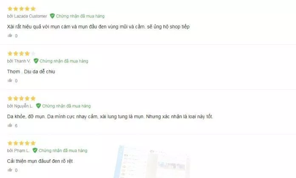
Task: Click review text 'Cải thiện mụn đâuuf đen rõ rệt'
Action: click(40, 161)
